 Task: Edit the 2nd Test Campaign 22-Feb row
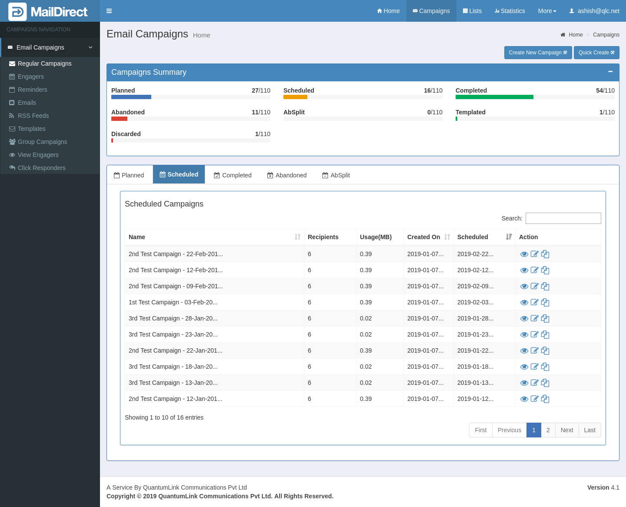tap(535, 254)
